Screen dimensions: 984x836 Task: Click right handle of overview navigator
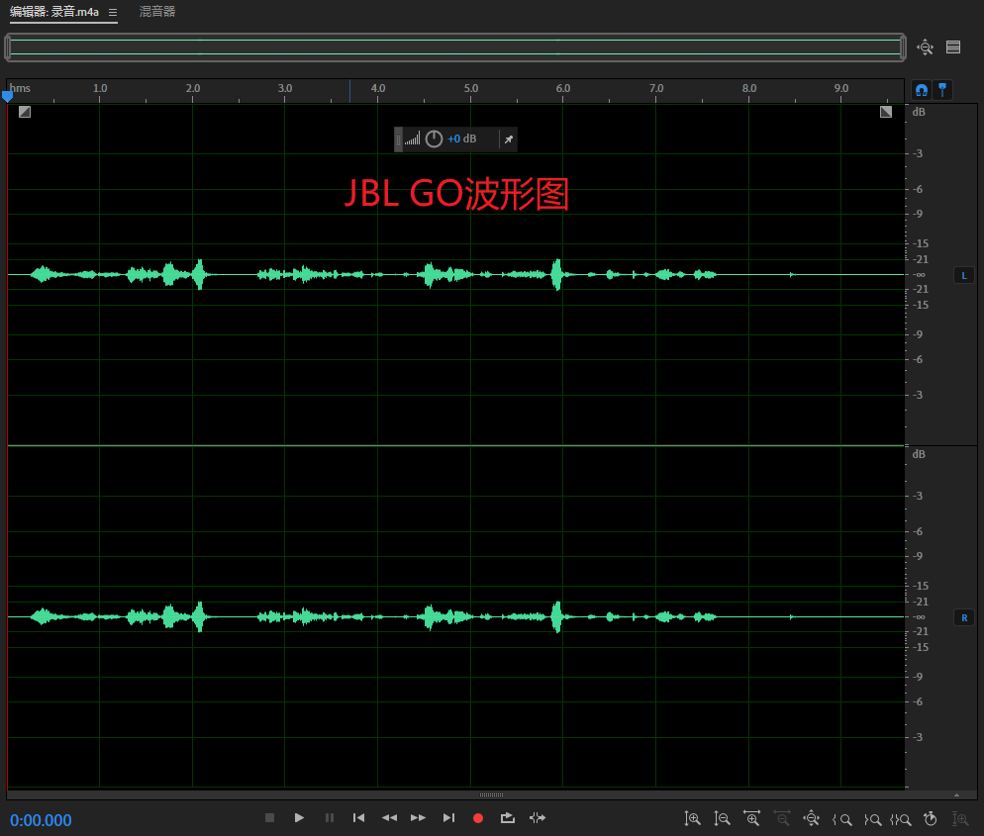tap(903, 47)
